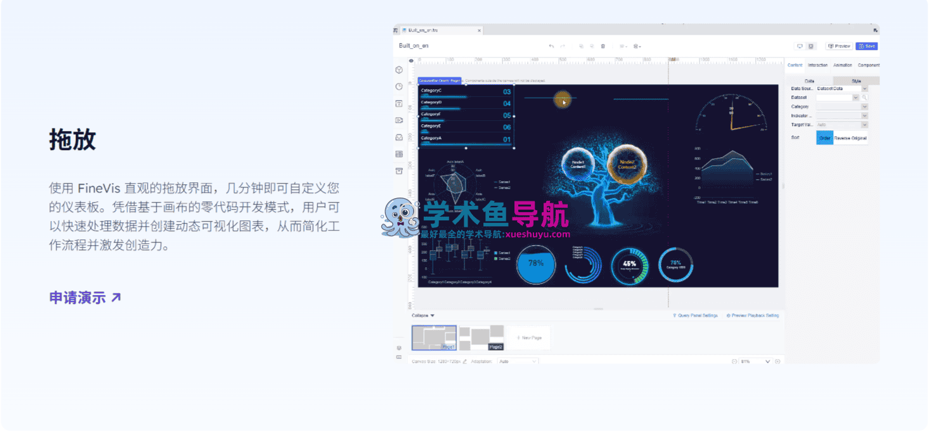Screen dimensions: 951x437
Task: Open the inbox-shaped component icon in the sidebar
Action: pyautogui.click(x=399, y=137)
